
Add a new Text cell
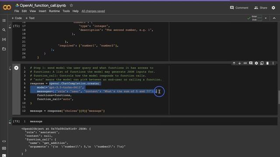[x=30, y=18]
